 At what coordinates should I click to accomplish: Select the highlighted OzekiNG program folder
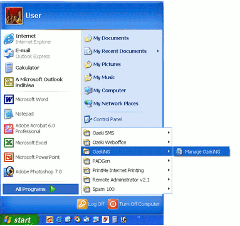tap(126, 151)
